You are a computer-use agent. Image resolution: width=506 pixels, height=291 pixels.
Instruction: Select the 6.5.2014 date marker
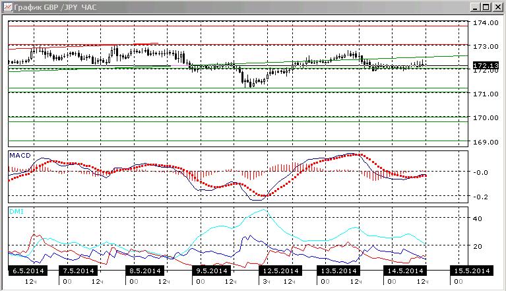coord(28,271)
